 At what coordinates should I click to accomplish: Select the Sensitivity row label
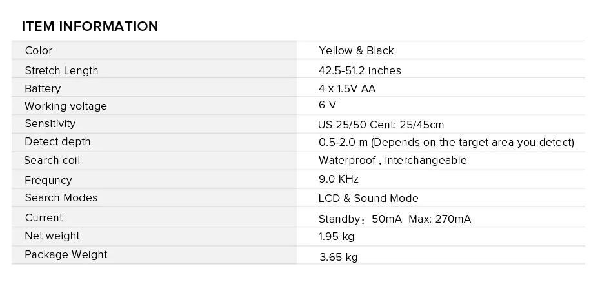click(50, 124)
